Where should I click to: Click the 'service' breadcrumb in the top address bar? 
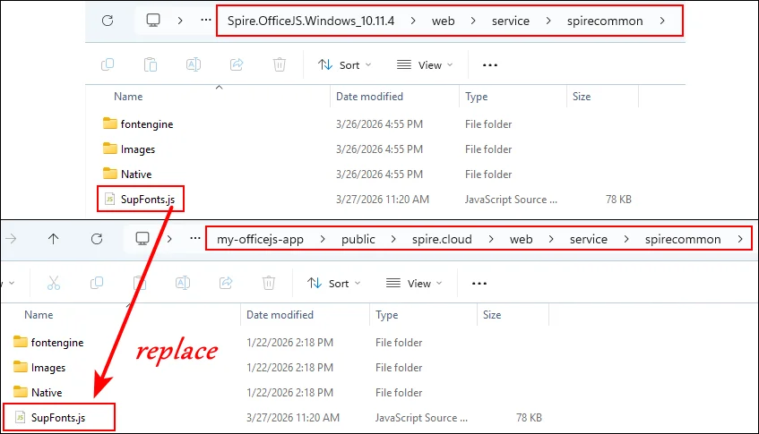tap(510, 20)
